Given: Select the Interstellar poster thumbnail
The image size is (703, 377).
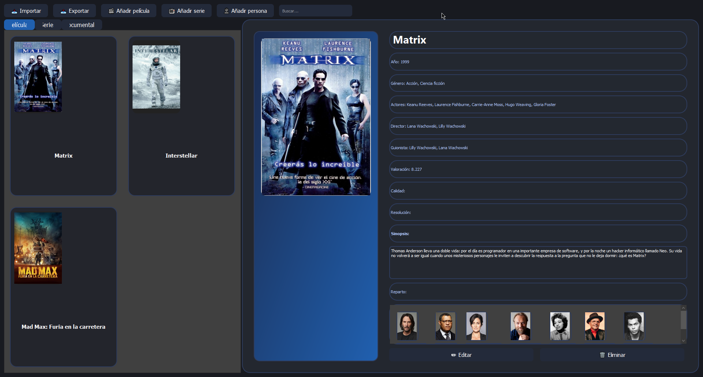Looking at the screenshot, I should (x=156, y=77).
